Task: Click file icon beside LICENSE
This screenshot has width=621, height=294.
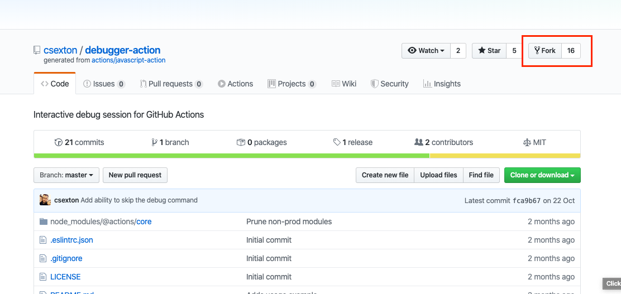Action: 43,277
